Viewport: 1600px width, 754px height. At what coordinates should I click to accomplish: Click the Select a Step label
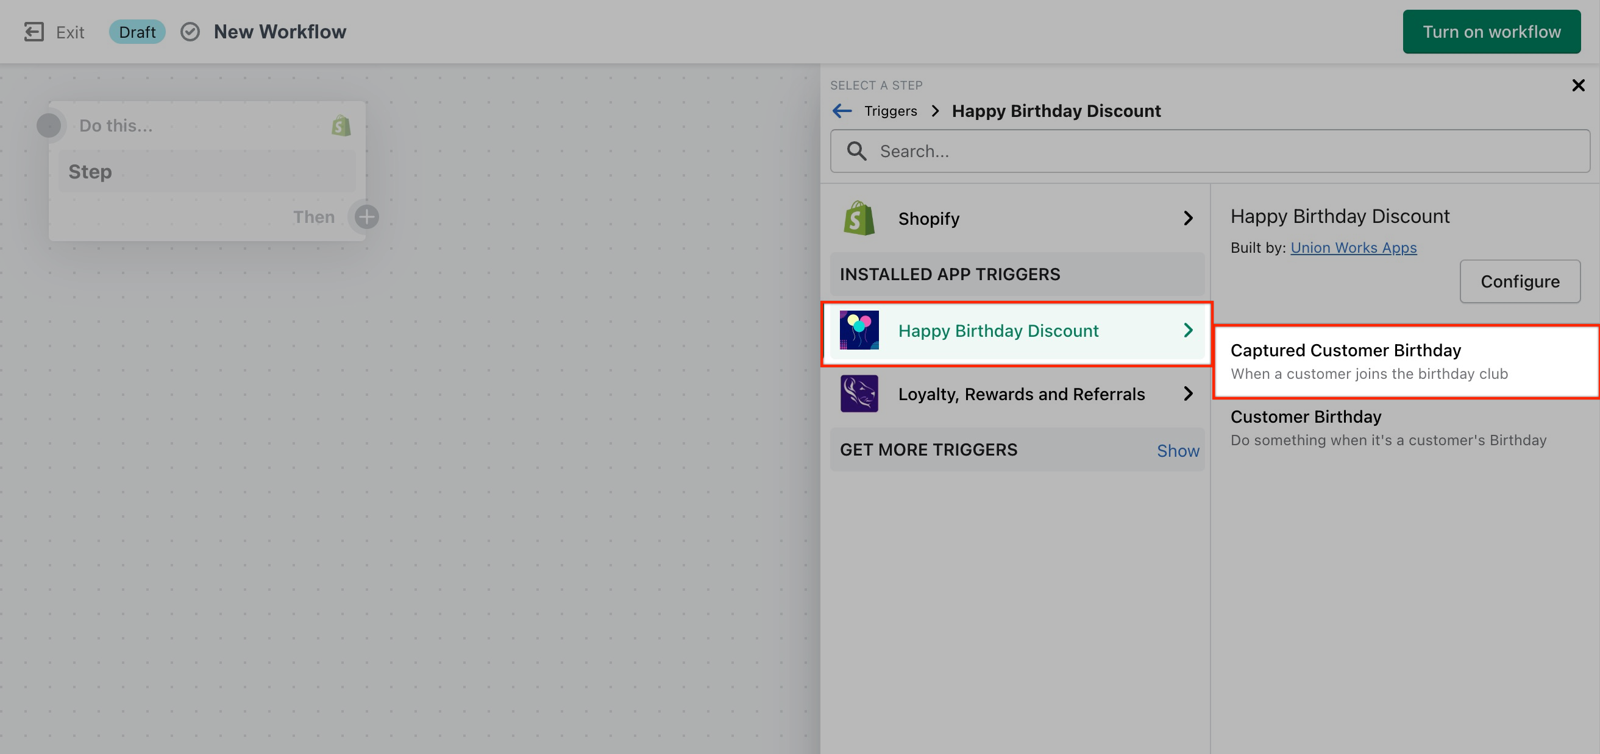[x=876, y=85]
